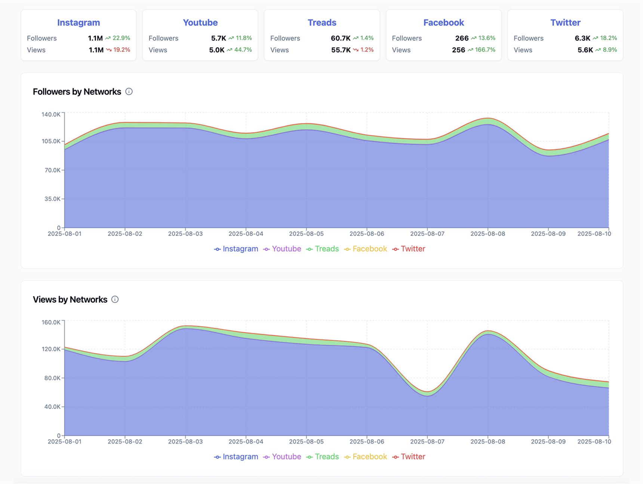643x484 pixels.
Task: Open the Instagram network card title
Action: point(79,22)
